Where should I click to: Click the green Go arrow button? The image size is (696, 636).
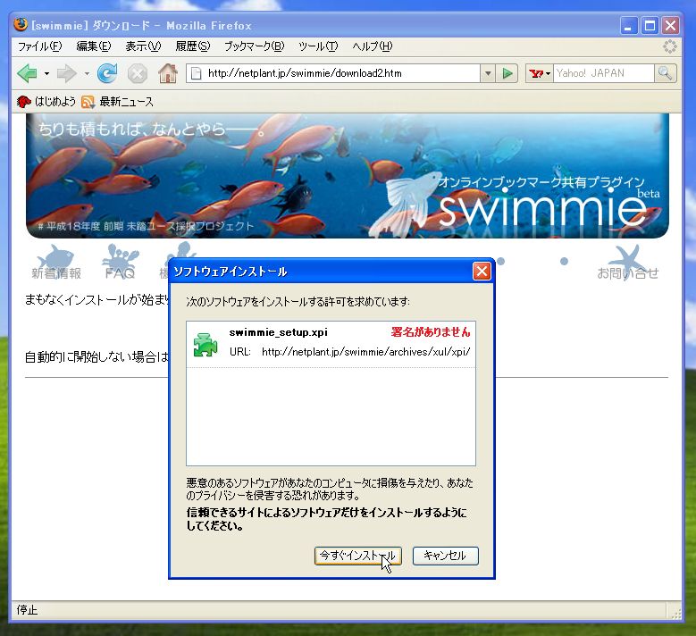point(507,73)
